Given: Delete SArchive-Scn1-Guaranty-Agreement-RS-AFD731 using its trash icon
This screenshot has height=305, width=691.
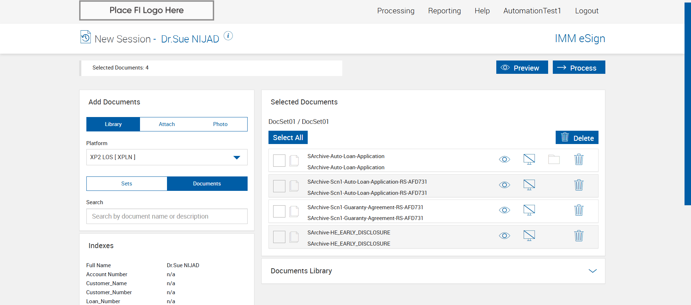Looking at the screenshot, I should [x=578, y=210].
